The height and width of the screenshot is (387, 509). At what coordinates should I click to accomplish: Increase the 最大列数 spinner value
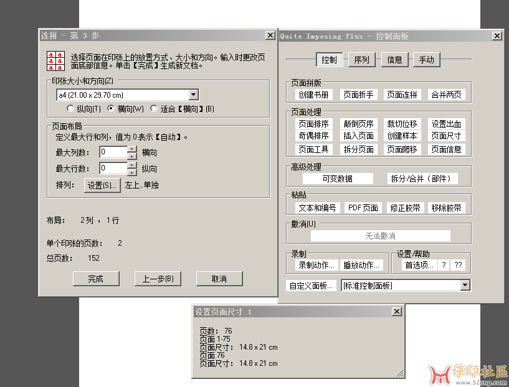tap(132, 149)
